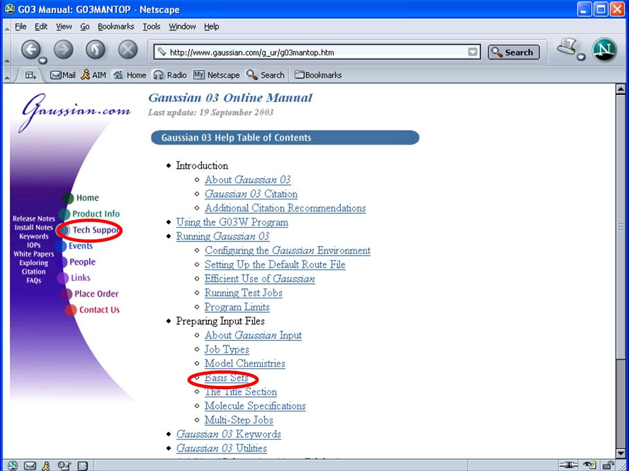Open the View menu
629x471 pixels.
[64, 26]
